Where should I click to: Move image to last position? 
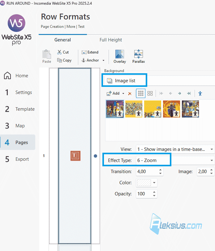pyautogui.click(x=189, y=93)
